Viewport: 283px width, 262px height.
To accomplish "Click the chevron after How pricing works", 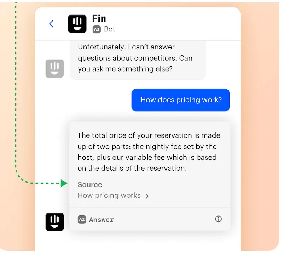I will (147, 196).
